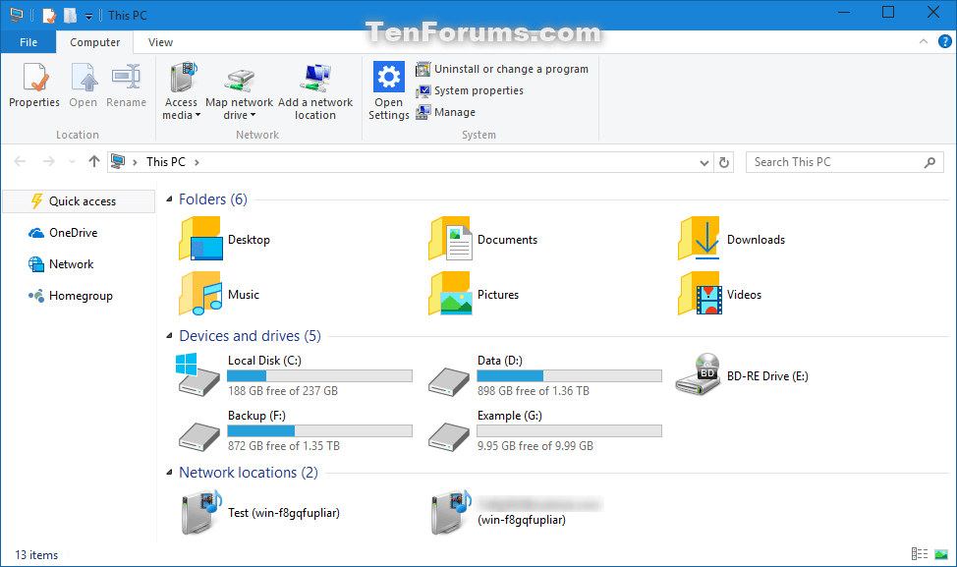Switch to details view in the status bar
The height and width of the screenshot is (567, 957).
coord(920,554)
